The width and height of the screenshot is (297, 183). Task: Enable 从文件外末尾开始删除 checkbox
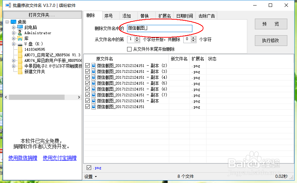point(130,49)
